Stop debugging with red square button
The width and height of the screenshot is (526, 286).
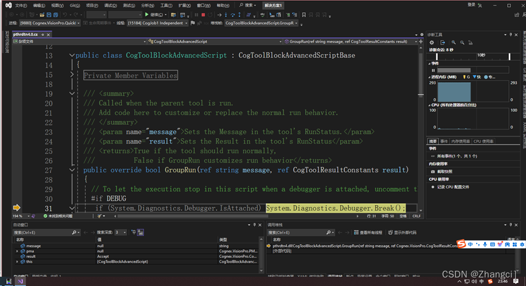coord(203,15)
